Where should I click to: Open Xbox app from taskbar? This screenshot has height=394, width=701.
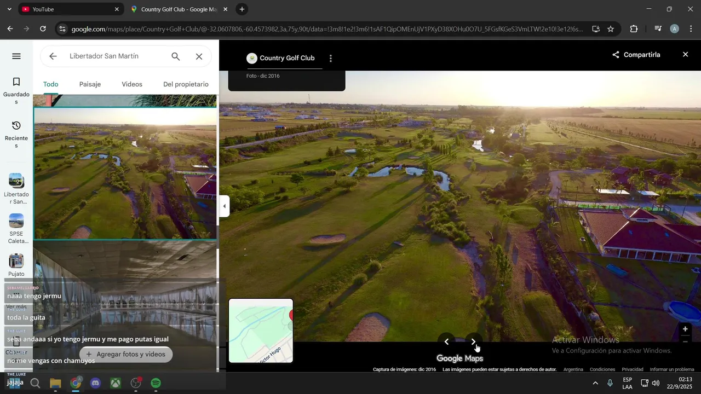coord(116,383)
